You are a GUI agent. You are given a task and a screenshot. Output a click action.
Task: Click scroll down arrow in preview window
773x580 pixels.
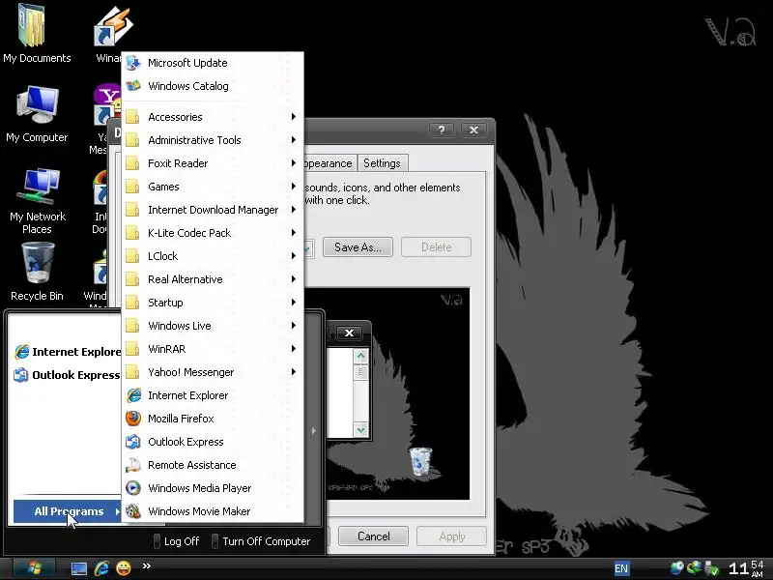[360, 430]
